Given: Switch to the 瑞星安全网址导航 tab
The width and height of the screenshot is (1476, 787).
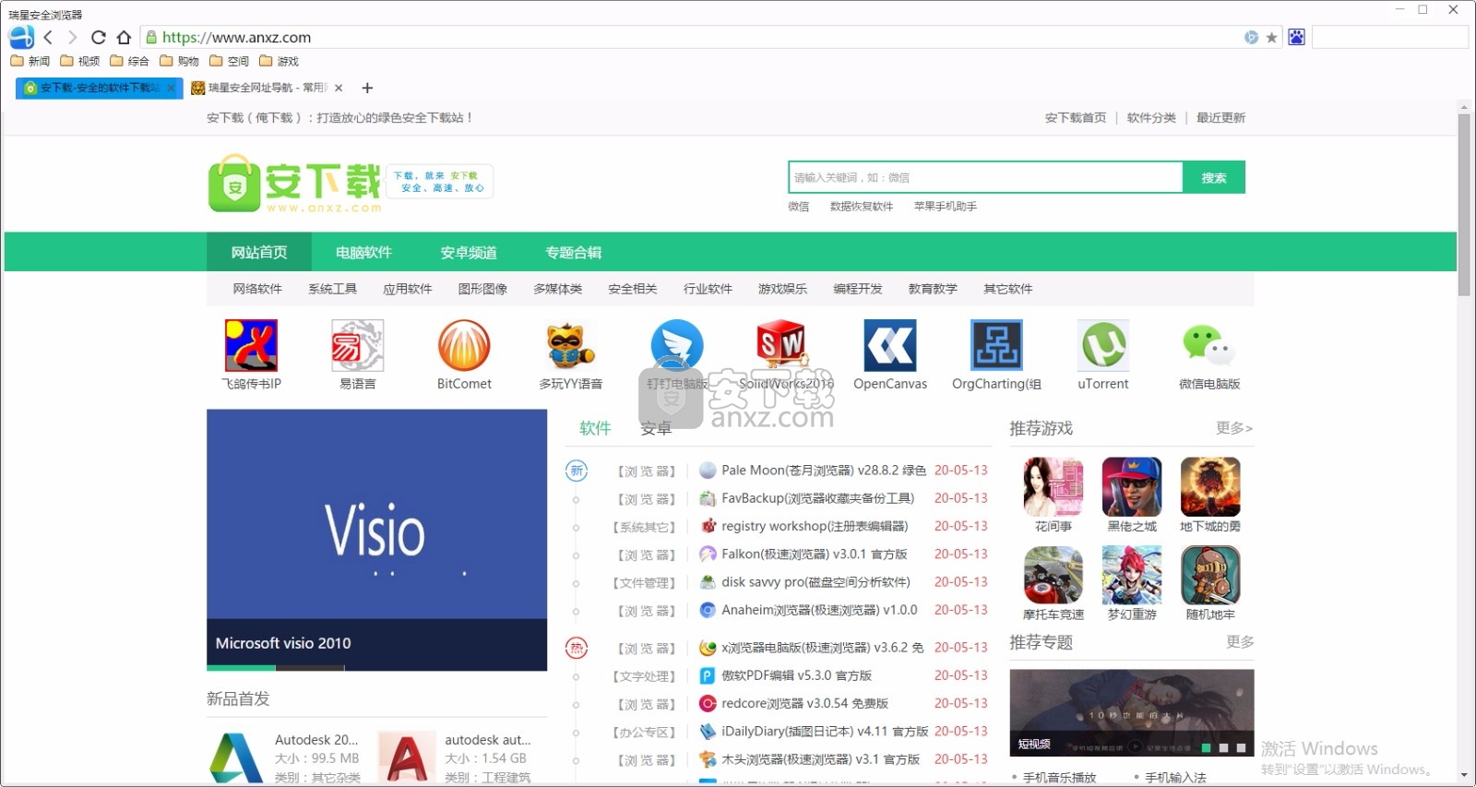Looking at the screenshot, I should pyautogui.click(x=267, y=88).
